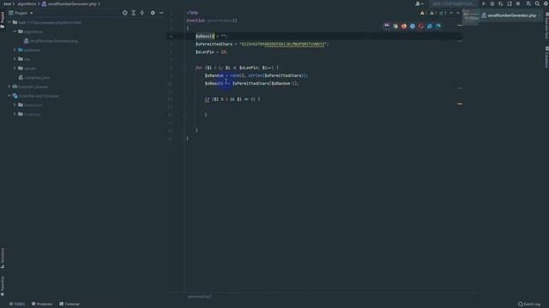Open the TODO tool window tab
Viewport: 549px width, 308px height.
click(x=17, y=305)
